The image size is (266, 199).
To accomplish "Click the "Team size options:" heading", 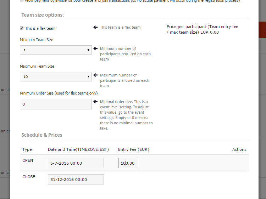I will (43, 15).
